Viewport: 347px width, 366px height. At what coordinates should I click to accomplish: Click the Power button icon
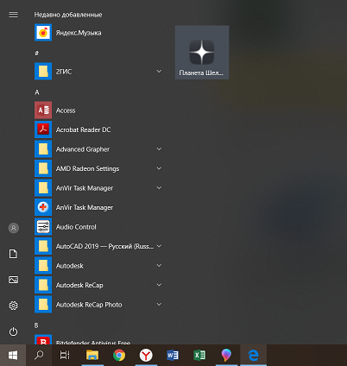point(13,331)
